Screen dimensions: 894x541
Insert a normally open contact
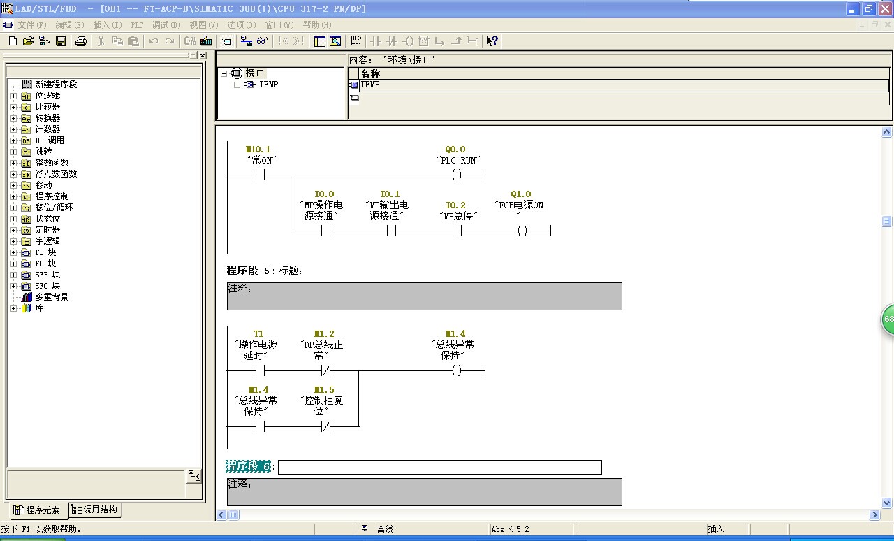376,41
